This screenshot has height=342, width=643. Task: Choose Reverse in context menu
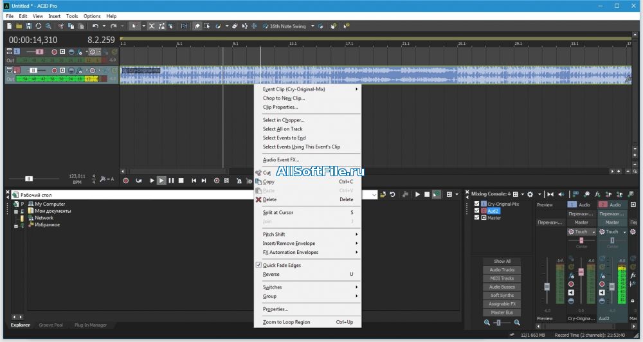[307, 274]
